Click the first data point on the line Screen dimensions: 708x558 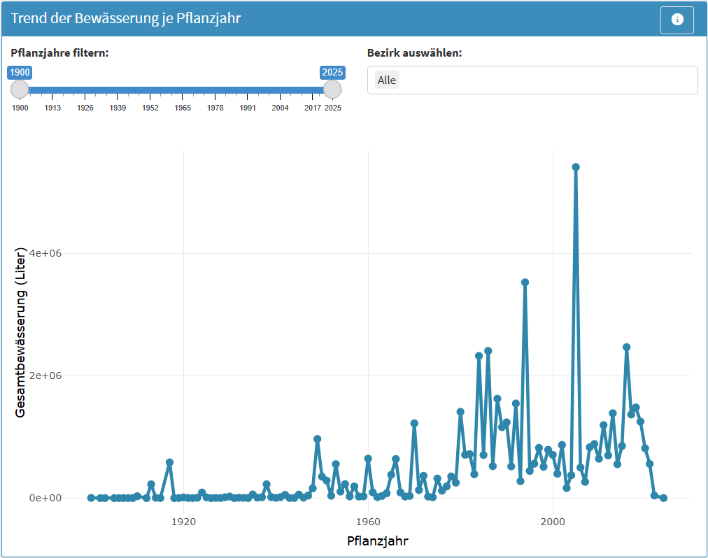pyautogui.click(x=91, y=498)
